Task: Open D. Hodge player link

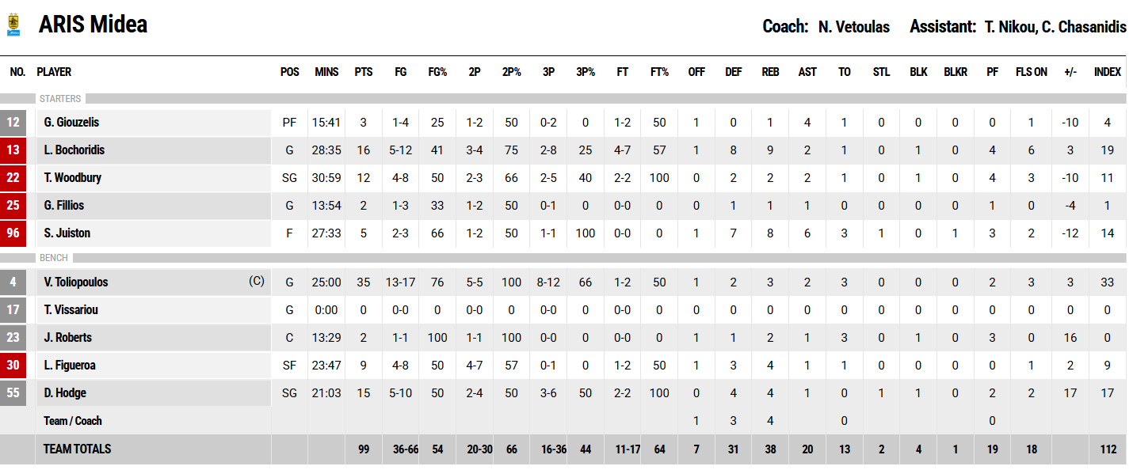Action: pos(65,393)
